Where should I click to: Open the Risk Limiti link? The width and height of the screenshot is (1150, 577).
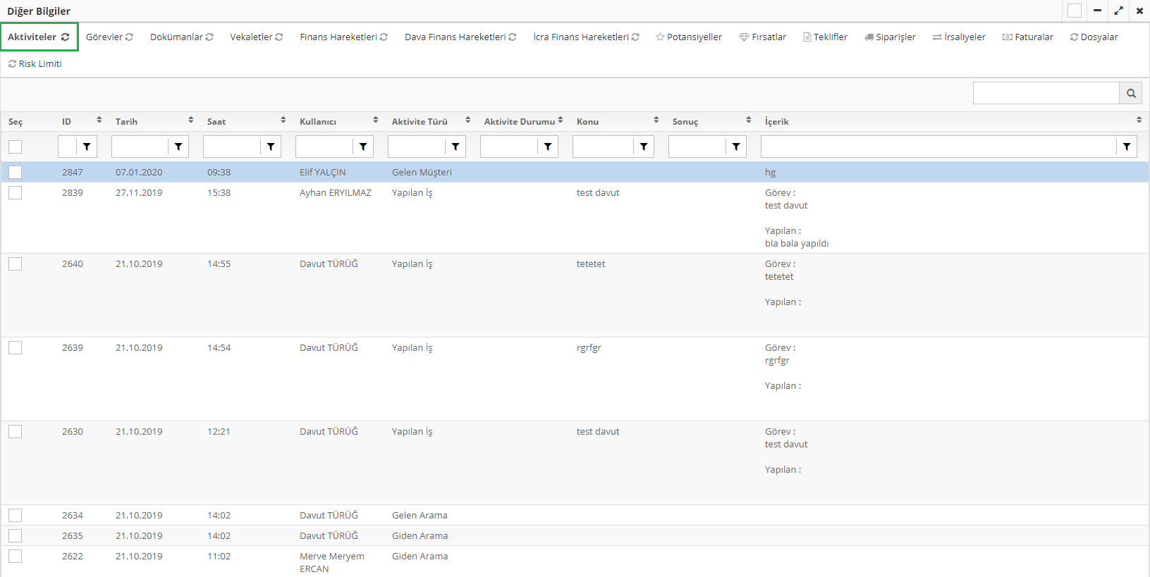click(x=35, y=64)
